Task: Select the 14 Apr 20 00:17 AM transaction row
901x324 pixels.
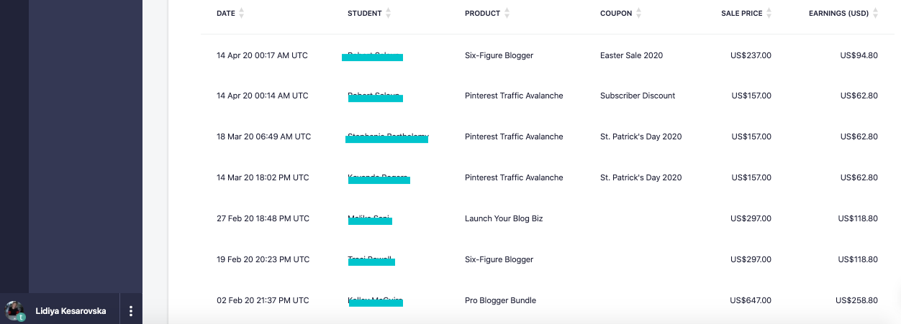Action: point(547,55)
